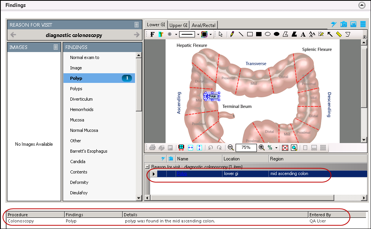Open the Reason for Visit list menu
This screenshot has width=371, height=229.
(137, 25)
